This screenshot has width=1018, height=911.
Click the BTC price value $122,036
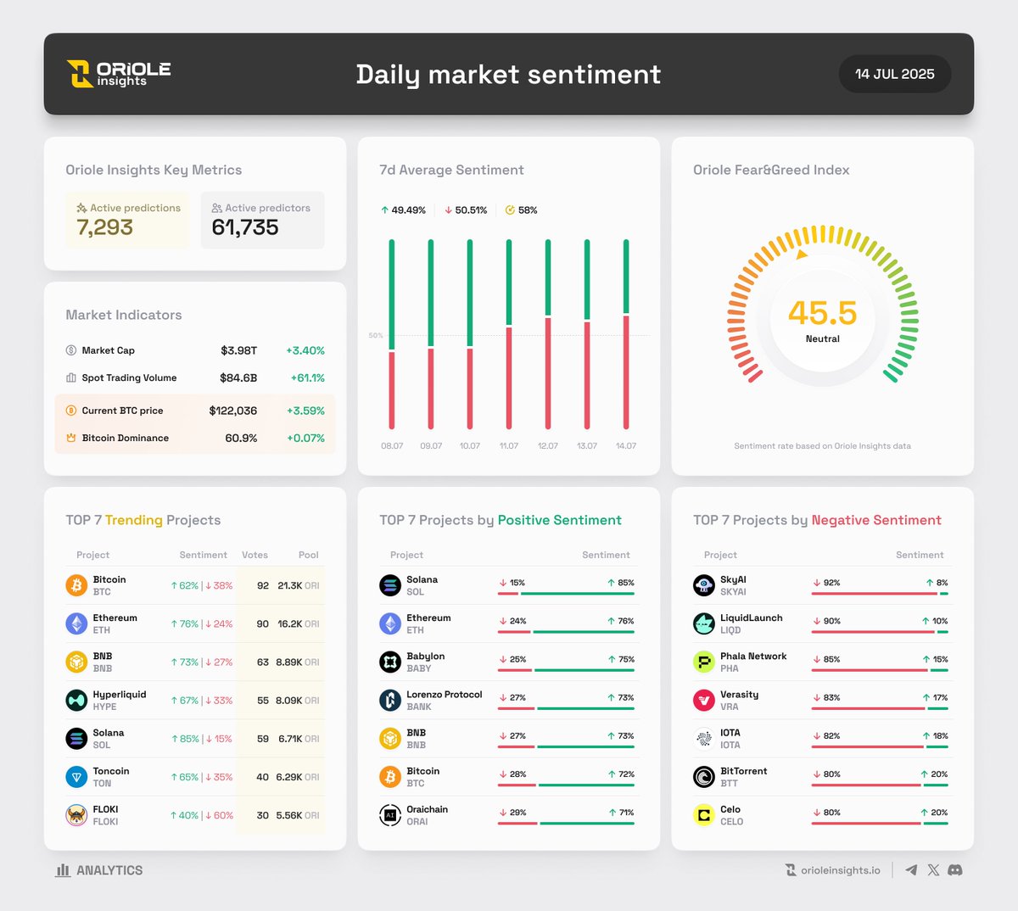click(233, 411)
